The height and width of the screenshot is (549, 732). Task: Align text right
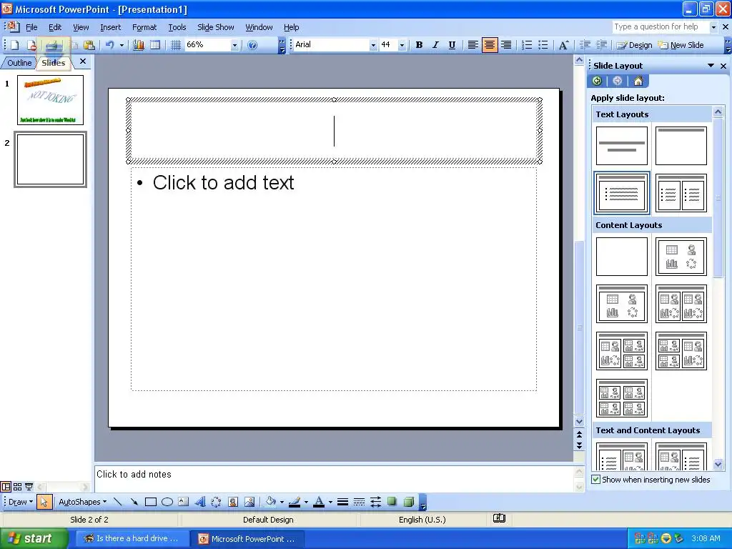(x=506, y=45)
